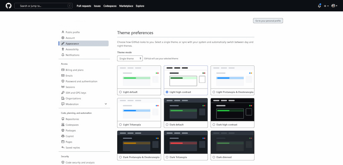Viewport: 343px width, 165px height.
Task: Select Dark Protanopia & Deuteranopia radio button
Action: 120,157
